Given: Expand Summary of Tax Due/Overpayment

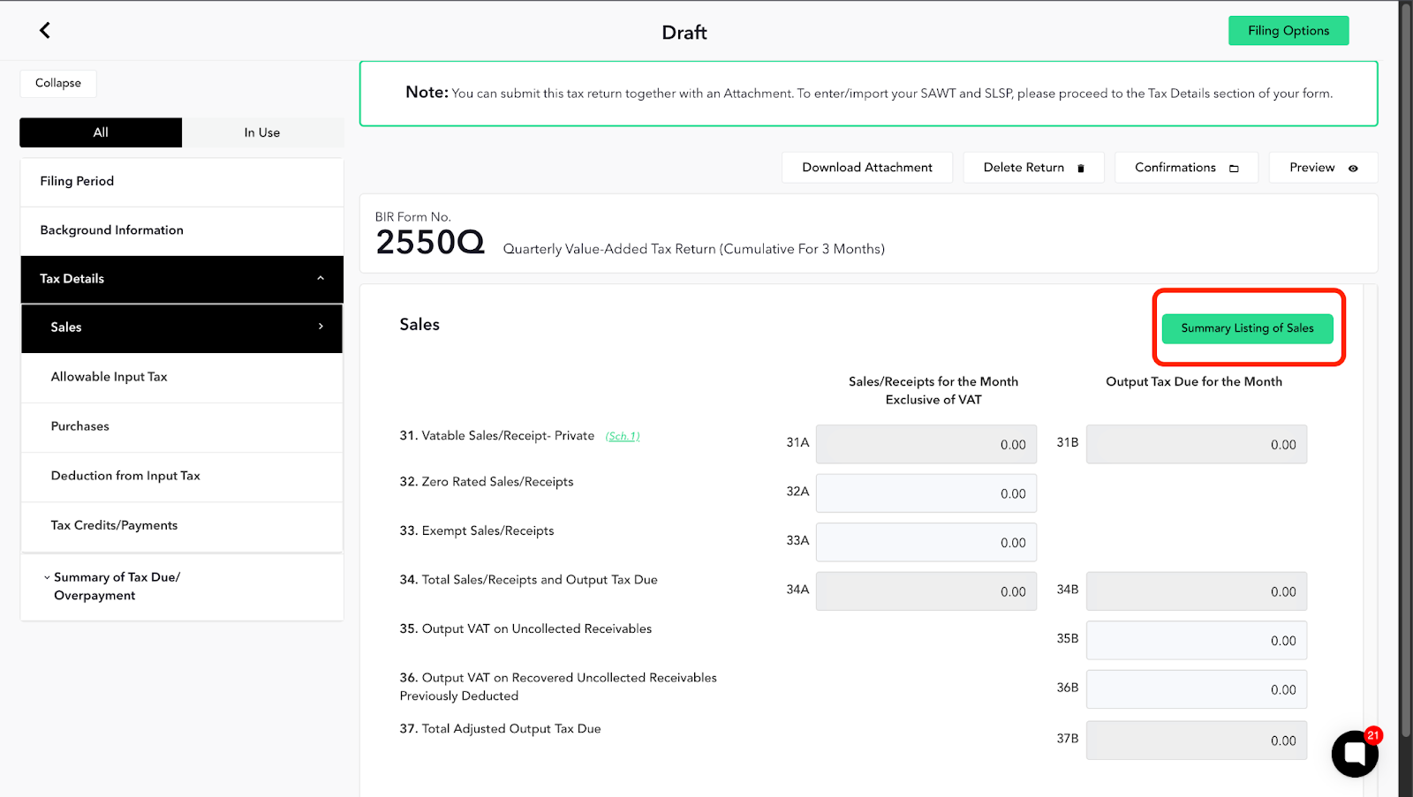Looking at the screenshot, I should (182, 586).
